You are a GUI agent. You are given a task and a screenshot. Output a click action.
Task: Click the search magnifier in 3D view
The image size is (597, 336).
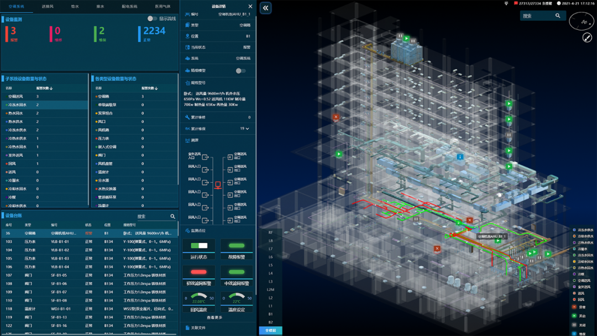pyautogui.click(x=558, y=16)
